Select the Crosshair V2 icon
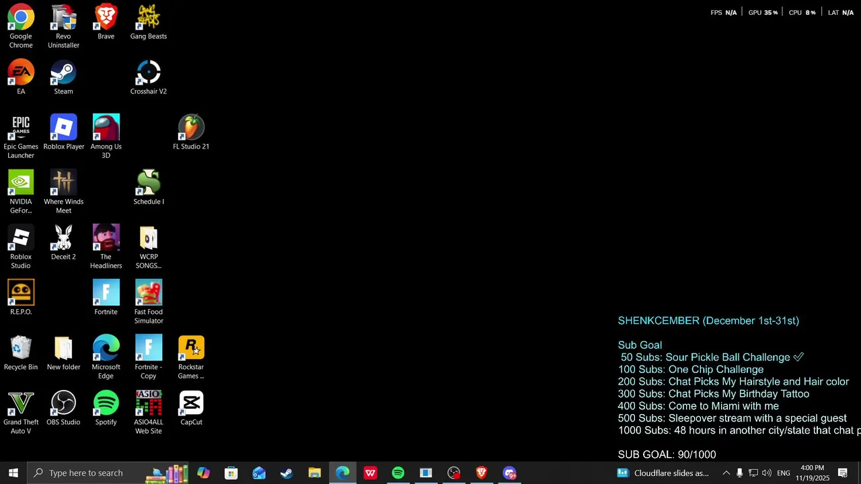Screen dimensions: 861x484 (149, 77)
